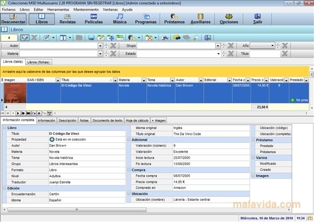The width and height of the screenshot is (314, 222).
Task: Click the Desconectar toolbar button
Action: 13,19
